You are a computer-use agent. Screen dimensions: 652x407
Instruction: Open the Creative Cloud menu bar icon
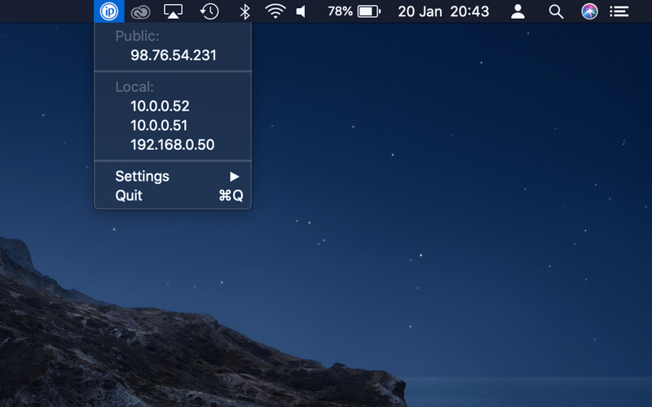point(140,12)
